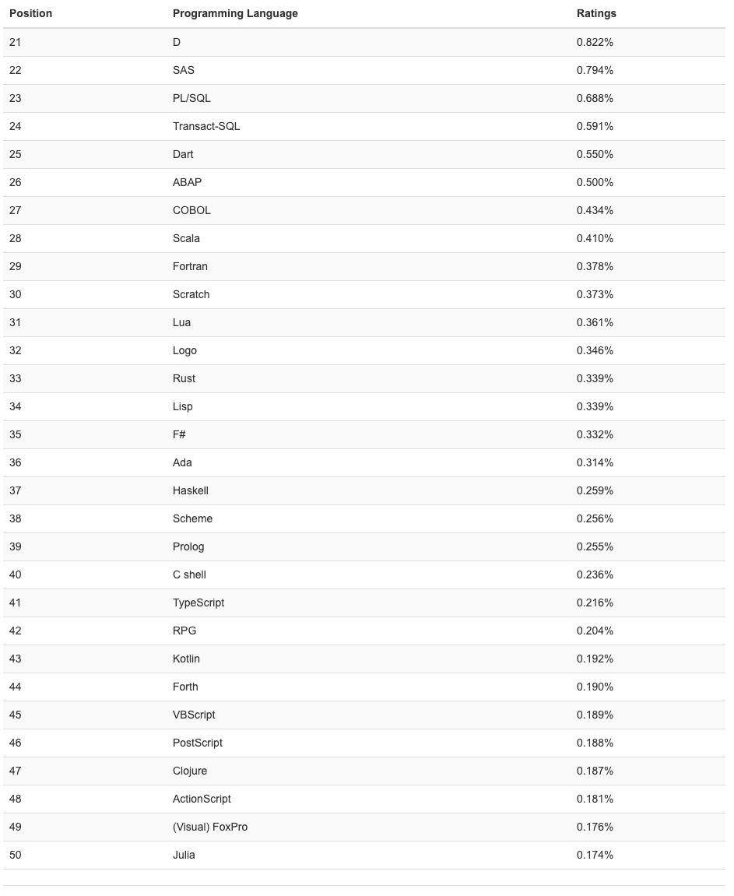Click the 0.236% rating for C shell
Image resolution: width=734 pixels, height=896 pixels.
point(595,574)
